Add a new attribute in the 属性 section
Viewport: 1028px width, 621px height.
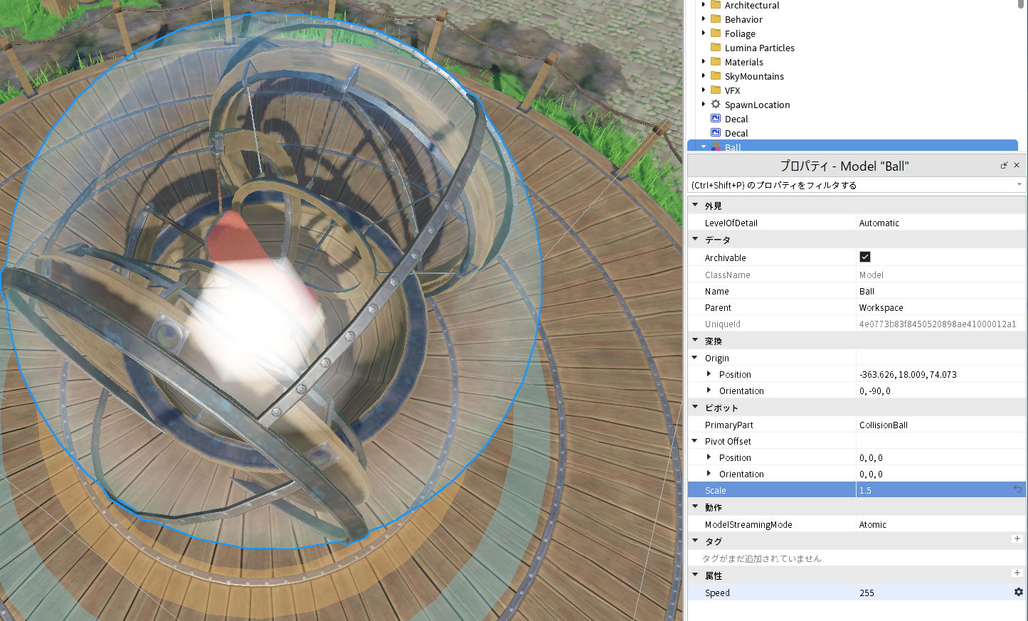(x=1017, y=573)
